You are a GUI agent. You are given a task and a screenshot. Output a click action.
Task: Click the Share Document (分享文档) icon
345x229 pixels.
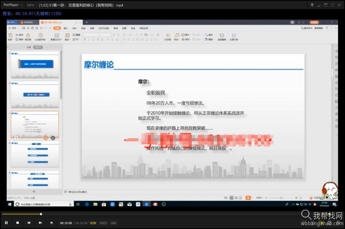(234, 36)
